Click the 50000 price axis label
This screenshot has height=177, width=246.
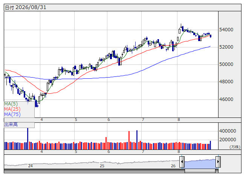tap(226, 64)
